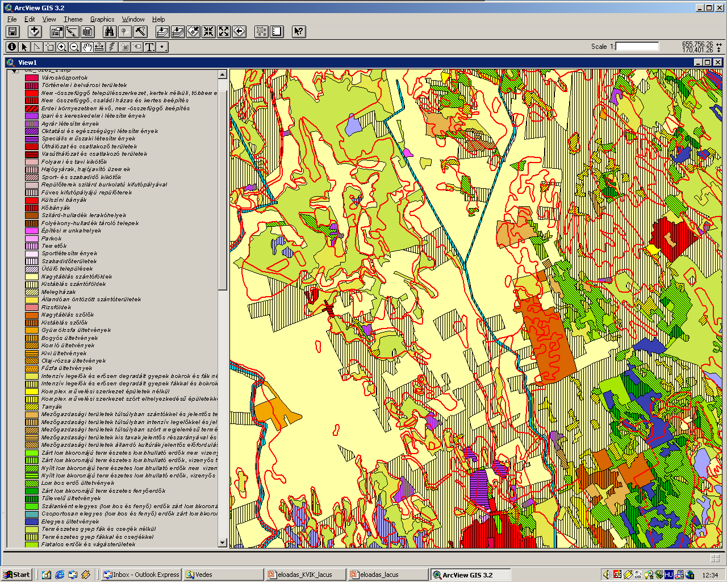The width and height of the screenshot is (727, 582).
Task: Click the Save Project button
Action: coord(12,32)
